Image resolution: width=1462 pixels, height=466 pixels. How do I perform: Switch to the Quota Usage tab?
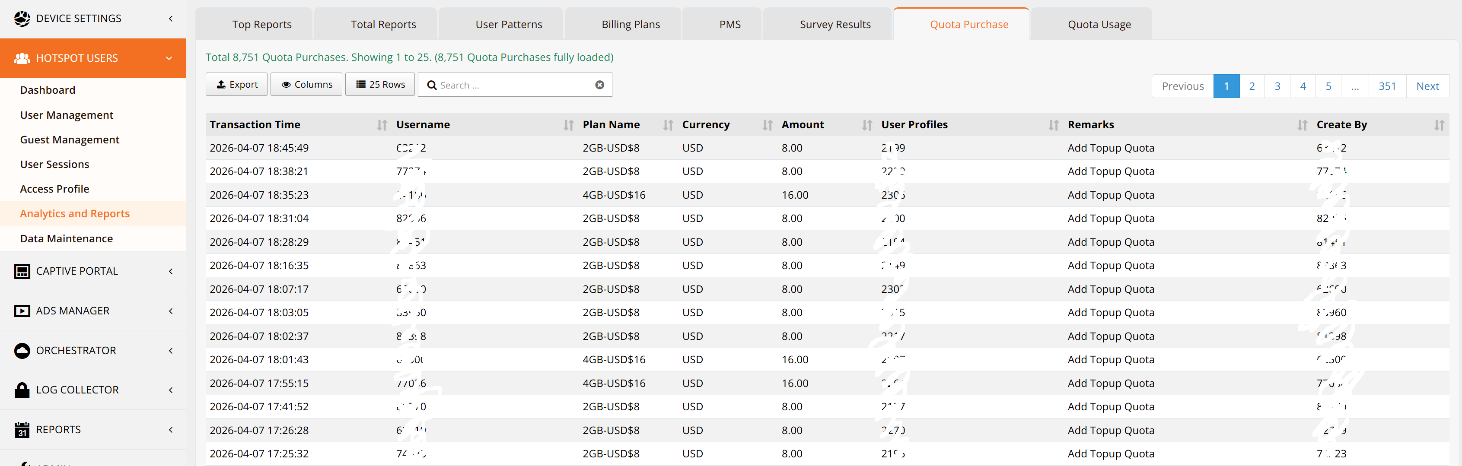(x=1099, y=24)
